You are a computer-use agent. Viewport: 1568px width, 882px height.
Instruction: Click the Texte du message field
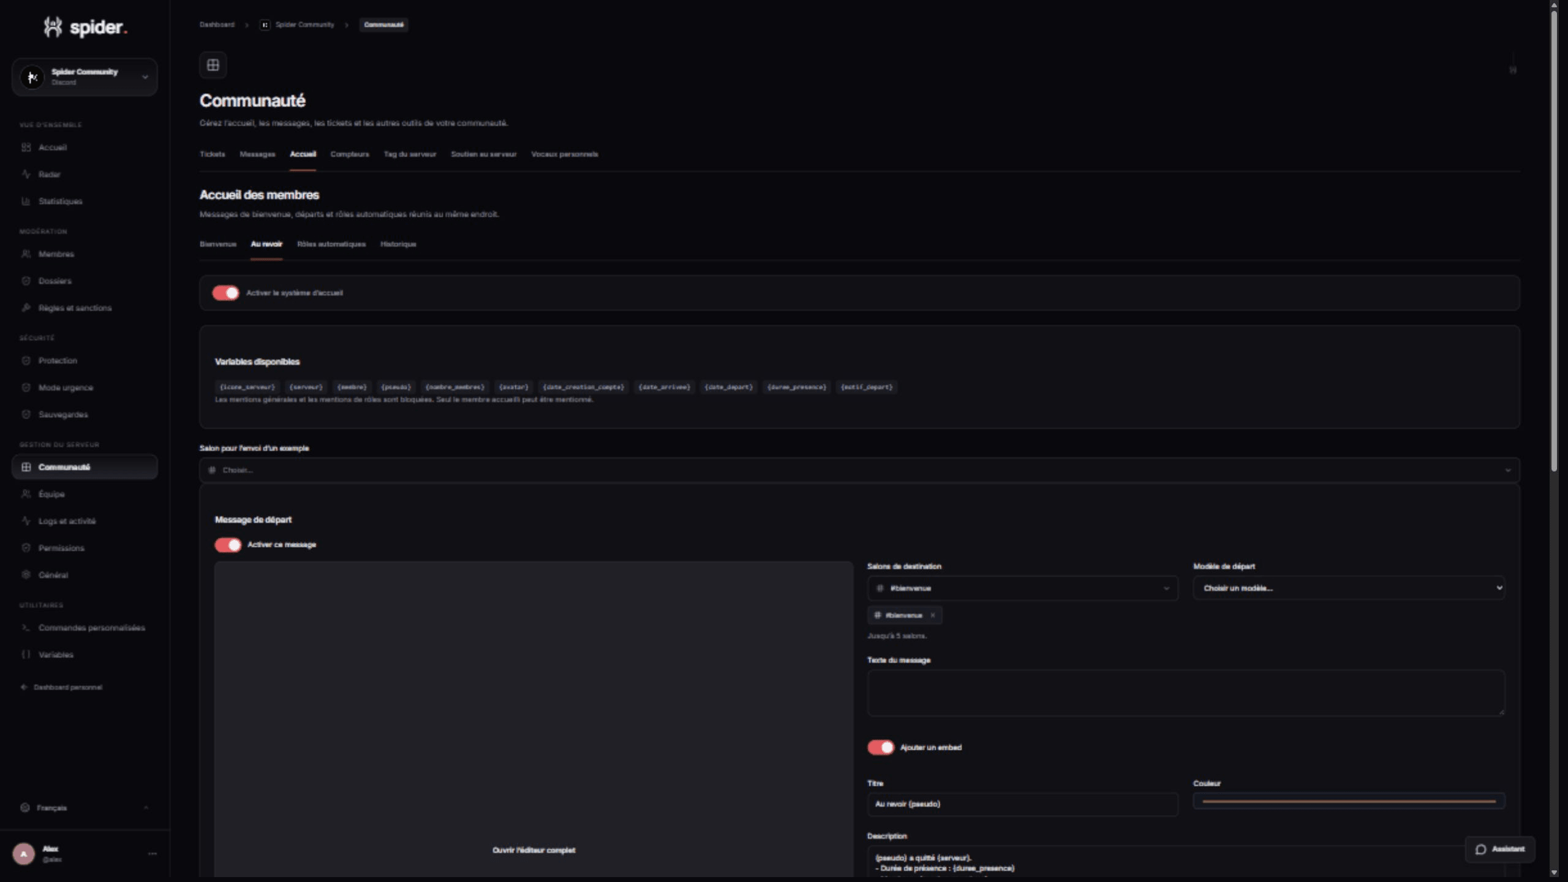click(1186, 693)
